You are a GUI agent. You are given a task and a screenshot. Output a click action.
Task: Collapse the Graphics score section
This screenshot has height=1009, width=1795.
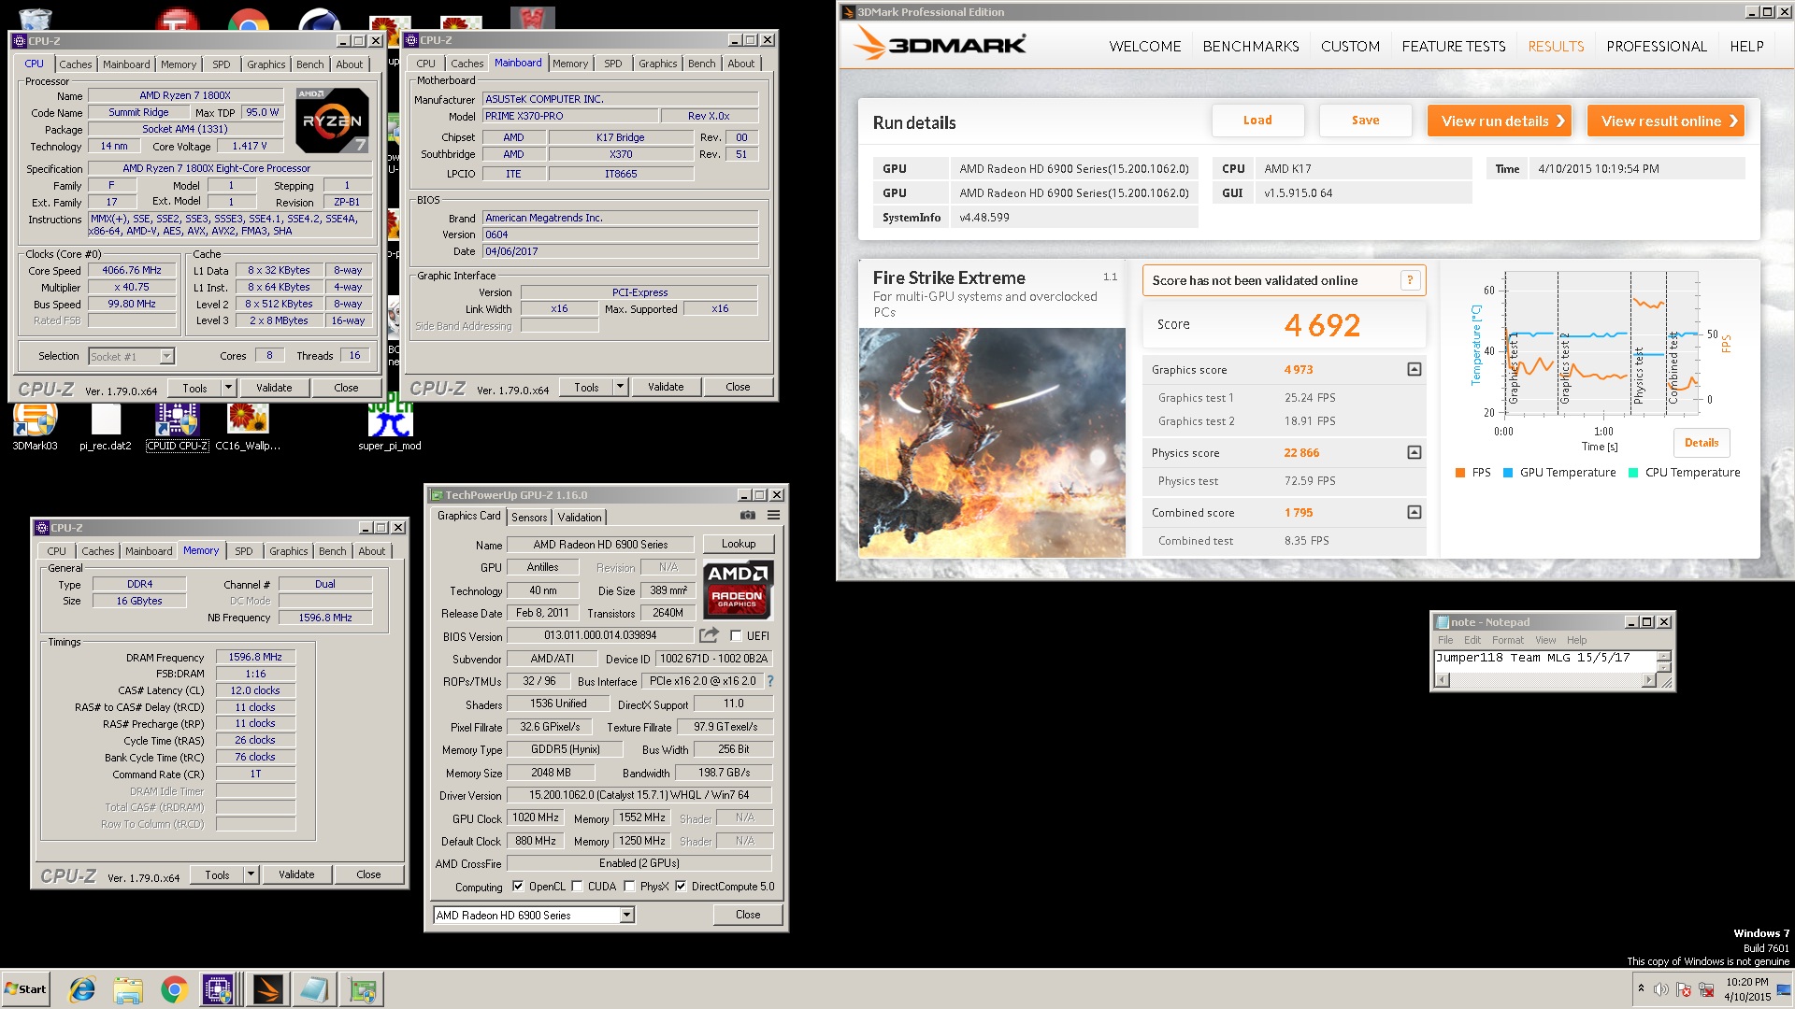point(1414,370)
